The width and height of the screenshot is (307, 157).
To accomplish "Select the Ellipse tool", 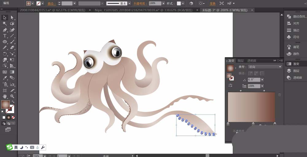I will [x=5, y=41].
